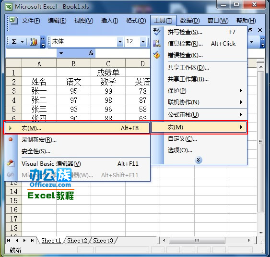The height and width of the screenshot is (257, 270).
Task: Open the Data menu
Action: [x=190, y=21]
